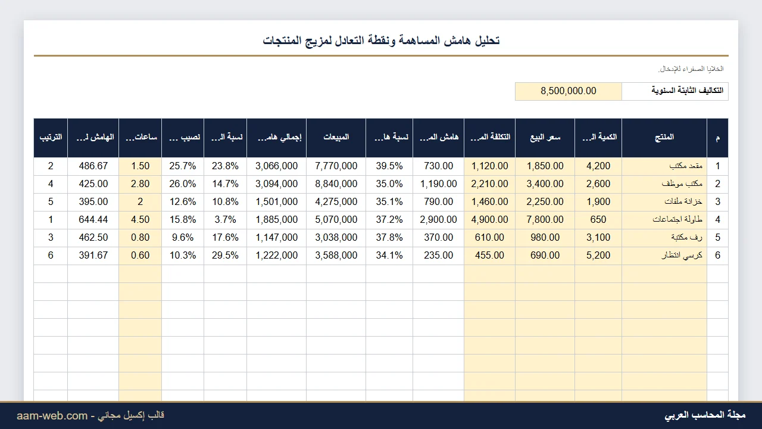Click total margin cell 1,885,000
The width and height of the screenshot is (762, 429).
point(276,220)
